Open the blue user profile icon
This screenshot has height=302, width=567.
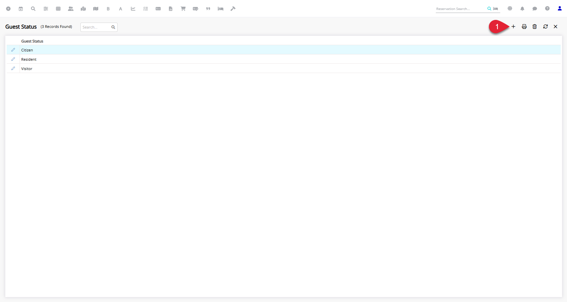(x=560, y=9)
